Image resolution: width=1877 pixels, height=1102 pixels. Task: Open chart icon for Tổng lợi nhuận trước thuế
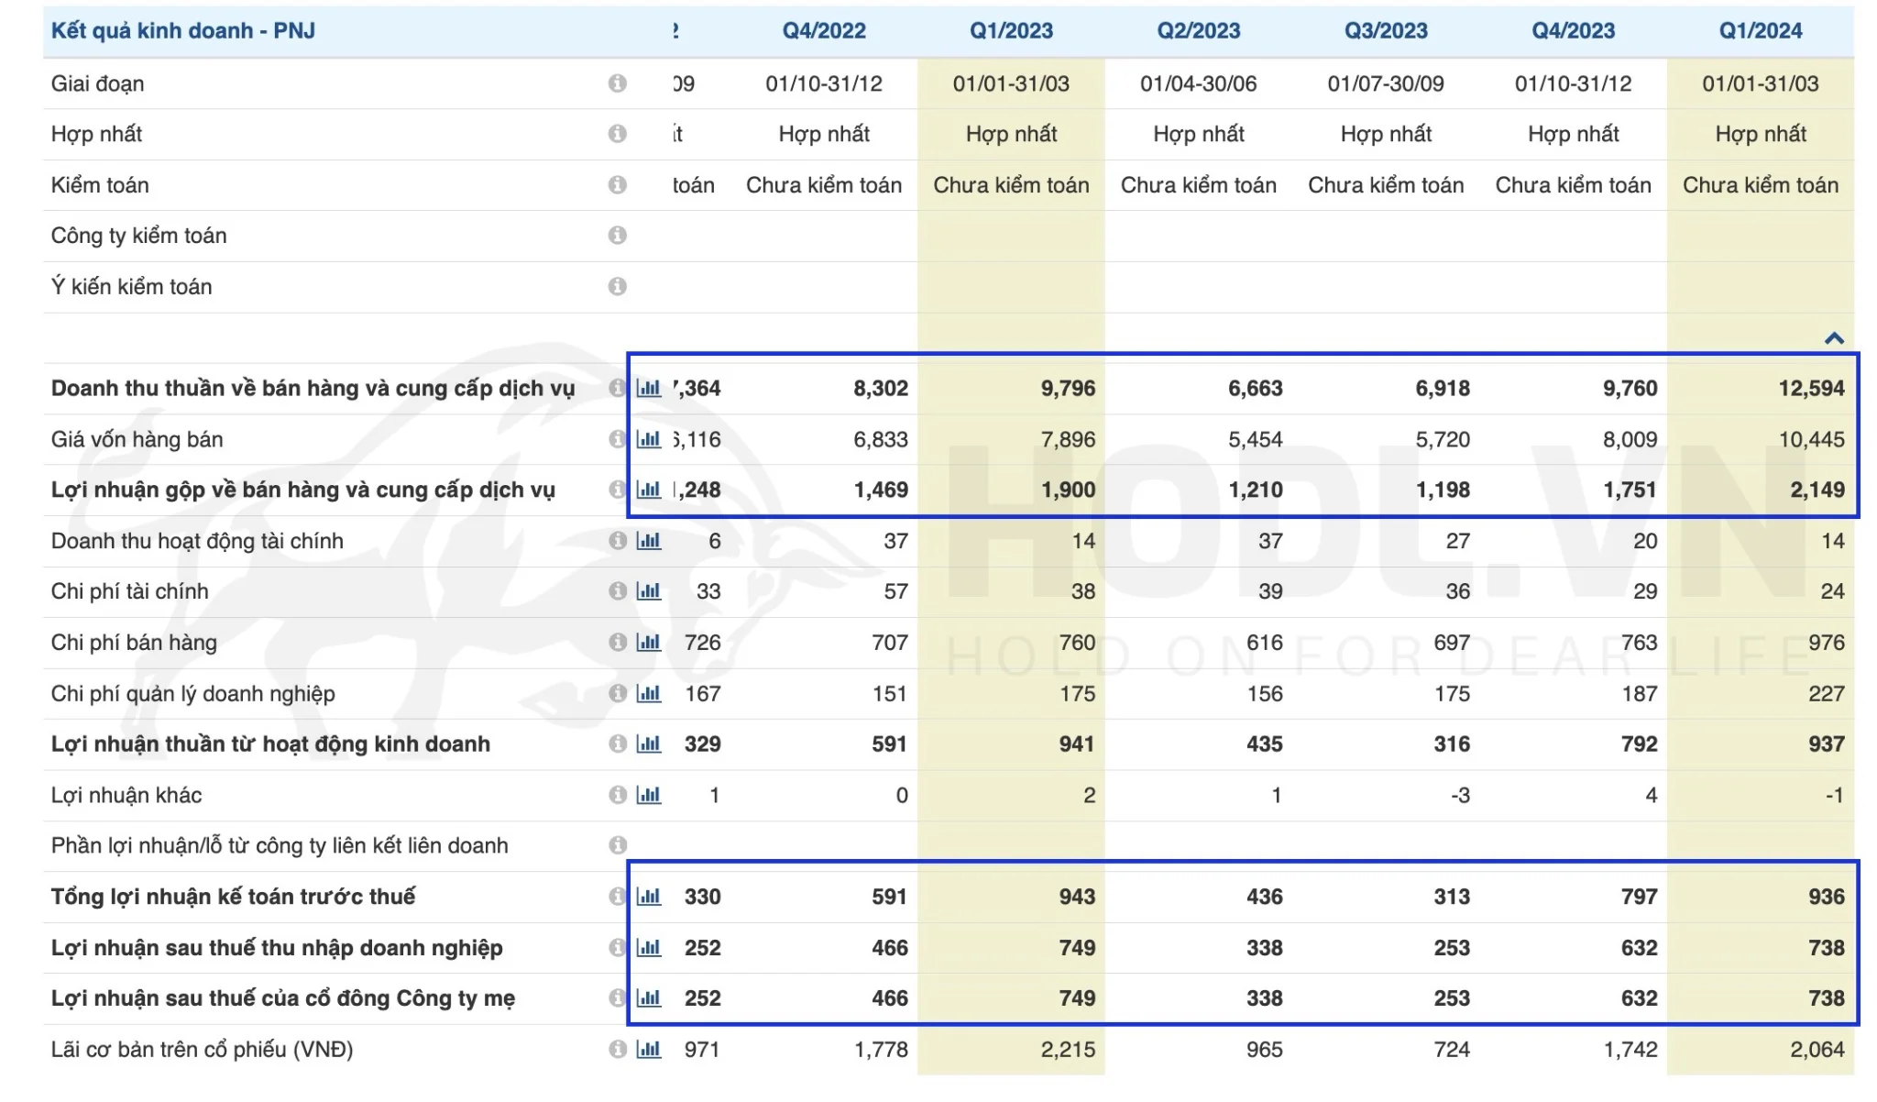coord(649,897)
